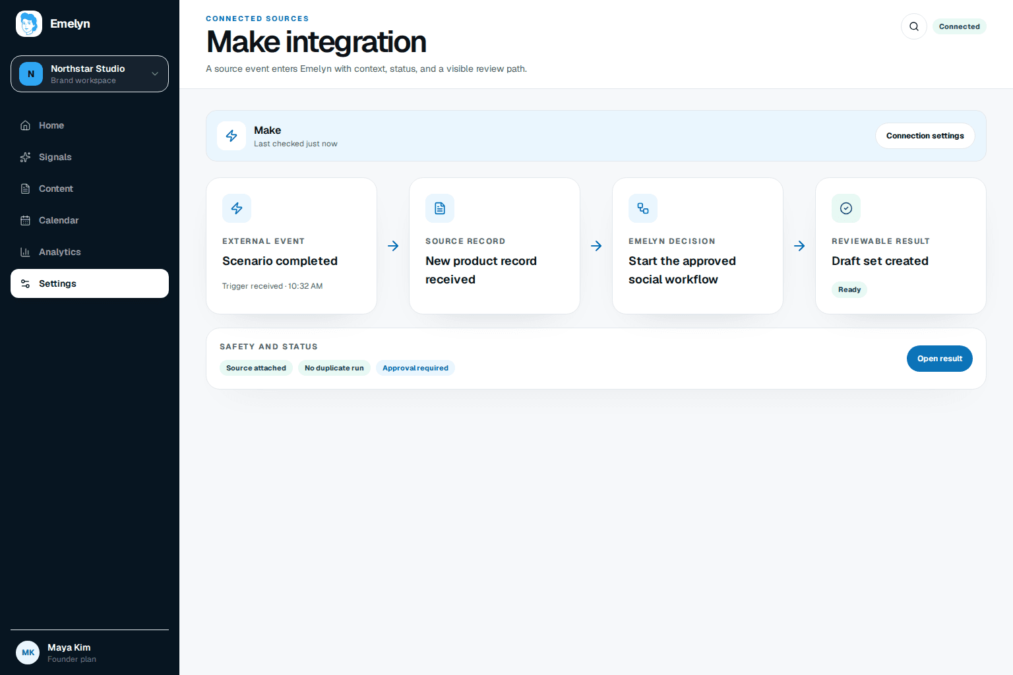1013x675 pixels.
Task: Click the Brand workspace subtitle
Action: pyautogui.click(x=83, y=80)
